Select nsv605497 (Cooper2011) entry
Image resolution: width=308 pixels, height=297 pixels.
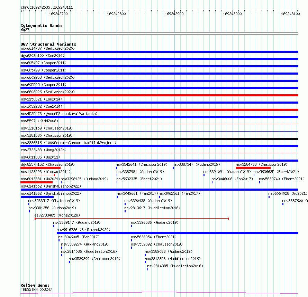click(x=44, y=63)
